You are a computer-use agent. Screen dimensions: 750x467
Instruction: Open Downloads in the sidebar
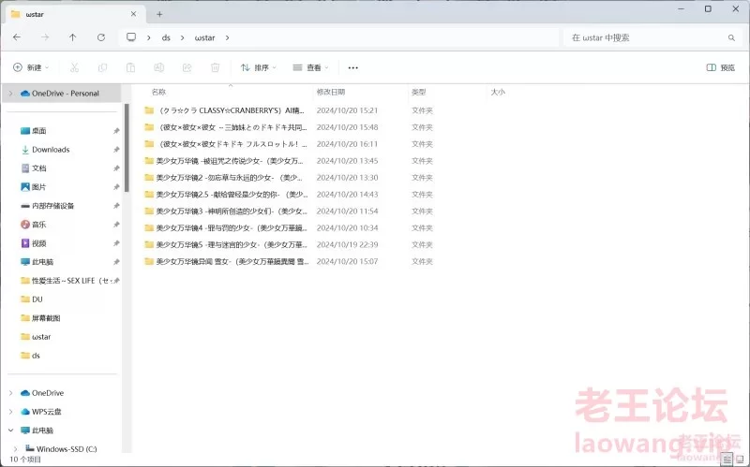tap(51, 150)
